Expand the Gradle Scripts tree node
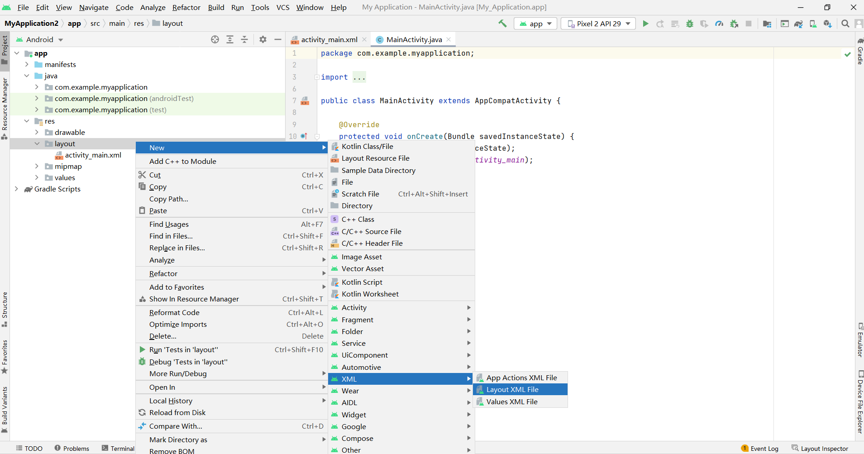The width and height of the screenshot is (864, 454). click(17, 189)
